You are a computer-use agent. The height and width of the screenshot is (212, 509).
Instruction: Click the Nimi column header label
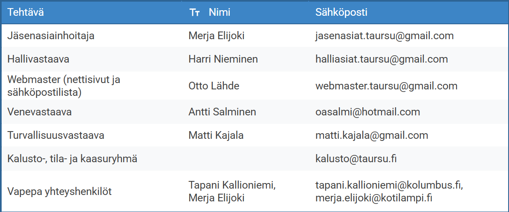point(219,13)
